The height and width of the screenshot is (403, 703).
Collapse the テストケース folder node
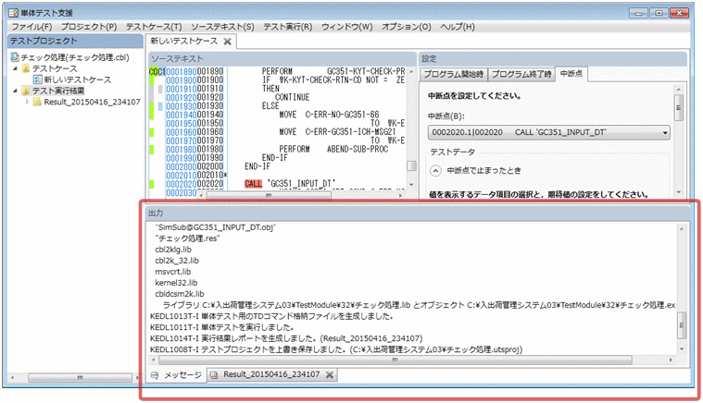(x=15, y=68)
